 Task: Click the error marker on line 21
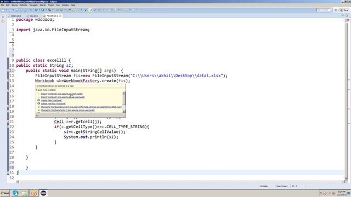(x=8, y=121)
